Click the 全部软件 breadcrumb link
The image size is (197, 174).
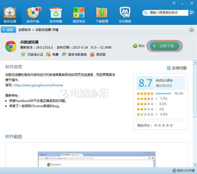pos(25,30)
